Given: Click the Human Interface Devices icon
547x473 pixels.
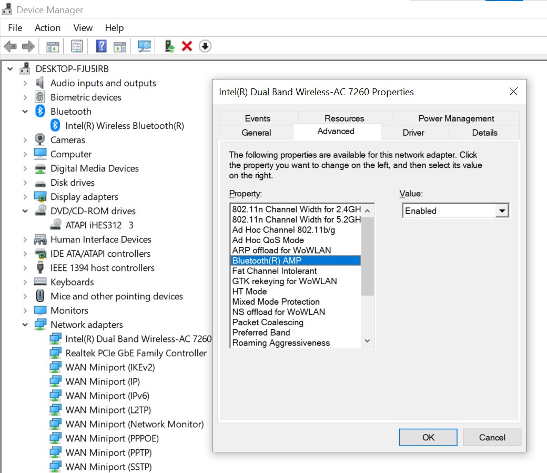Looking at the screenshot, I should 40,239.
